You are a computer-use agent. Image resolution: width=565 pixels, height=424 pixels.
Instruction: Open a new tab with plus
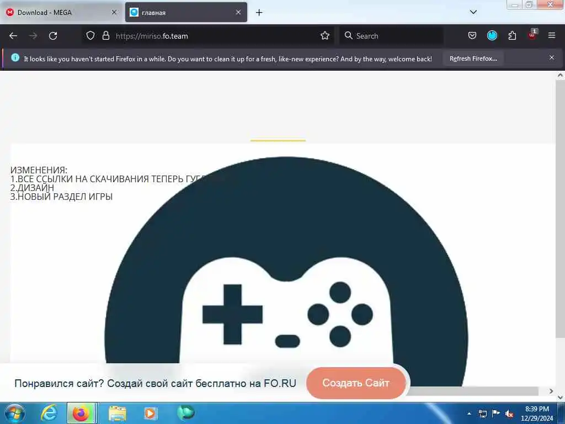[x=259, y=13]
